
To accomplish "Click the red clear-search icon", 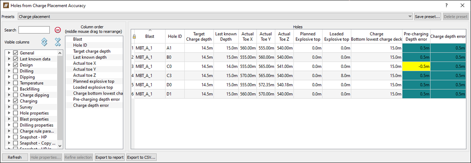I will pyautogui.click(x=58, y=30).
